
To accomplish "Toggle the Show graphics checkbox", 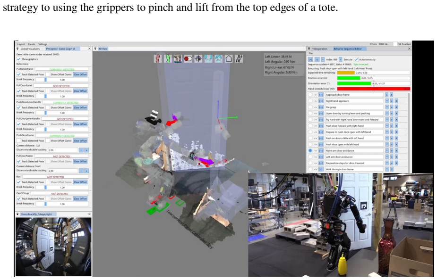I will [19, 59].
